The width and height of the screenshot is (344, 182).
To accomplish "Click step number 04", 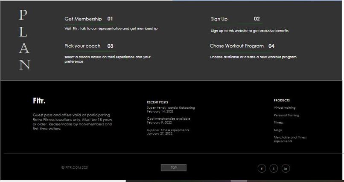I will (271, 46).
